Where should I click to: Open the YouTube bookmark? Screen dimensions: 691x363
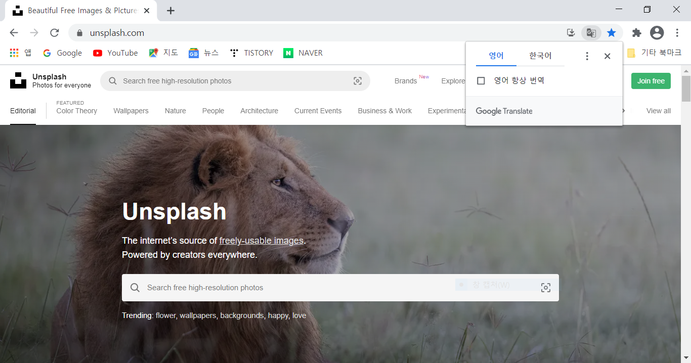click(x=115, y=53)
